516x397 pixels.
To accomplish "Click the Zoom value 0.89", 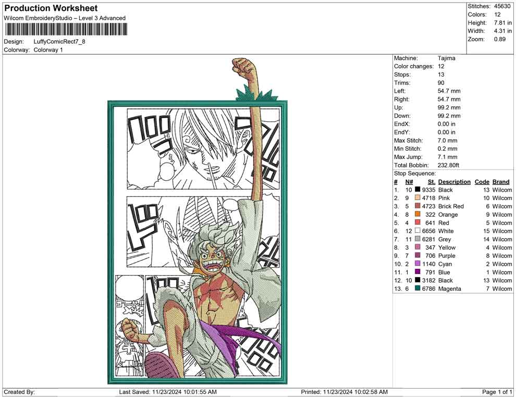I will 499,39.
